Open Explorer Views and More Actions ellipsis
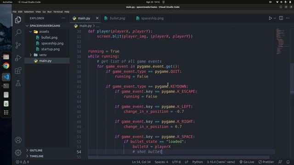 pyautogui.click(x=63, y=18)
